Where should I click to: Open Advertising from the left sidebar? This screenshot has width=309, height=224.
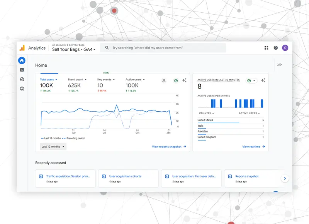22,89
